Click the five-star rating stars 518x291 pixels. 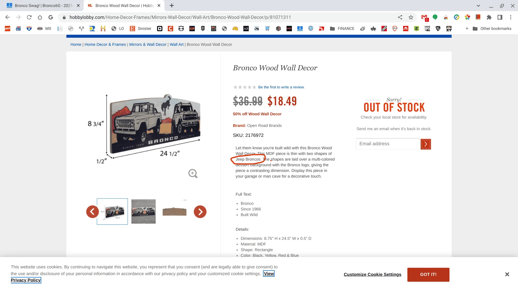coord(245,87)
